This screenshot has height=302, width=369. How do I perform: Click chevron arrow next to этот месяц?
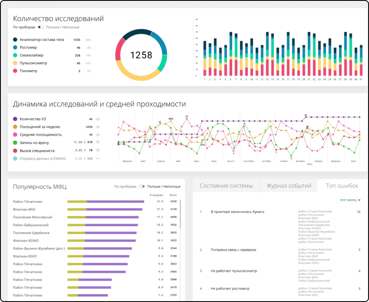359,200
